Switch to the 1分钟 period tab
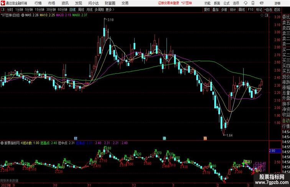This screenshot has width=290, height=187. pyautogui.click(x=19, y=10)
